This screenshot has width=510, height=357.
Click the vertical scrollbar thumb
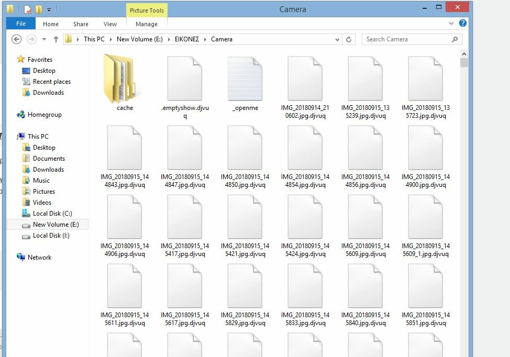point(464,62)
